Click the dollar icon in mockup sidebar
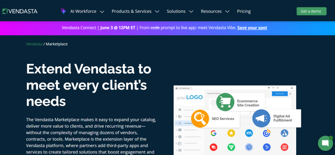Image resolution: width=335 pixels, height=155 pixels. click(180, 137)
